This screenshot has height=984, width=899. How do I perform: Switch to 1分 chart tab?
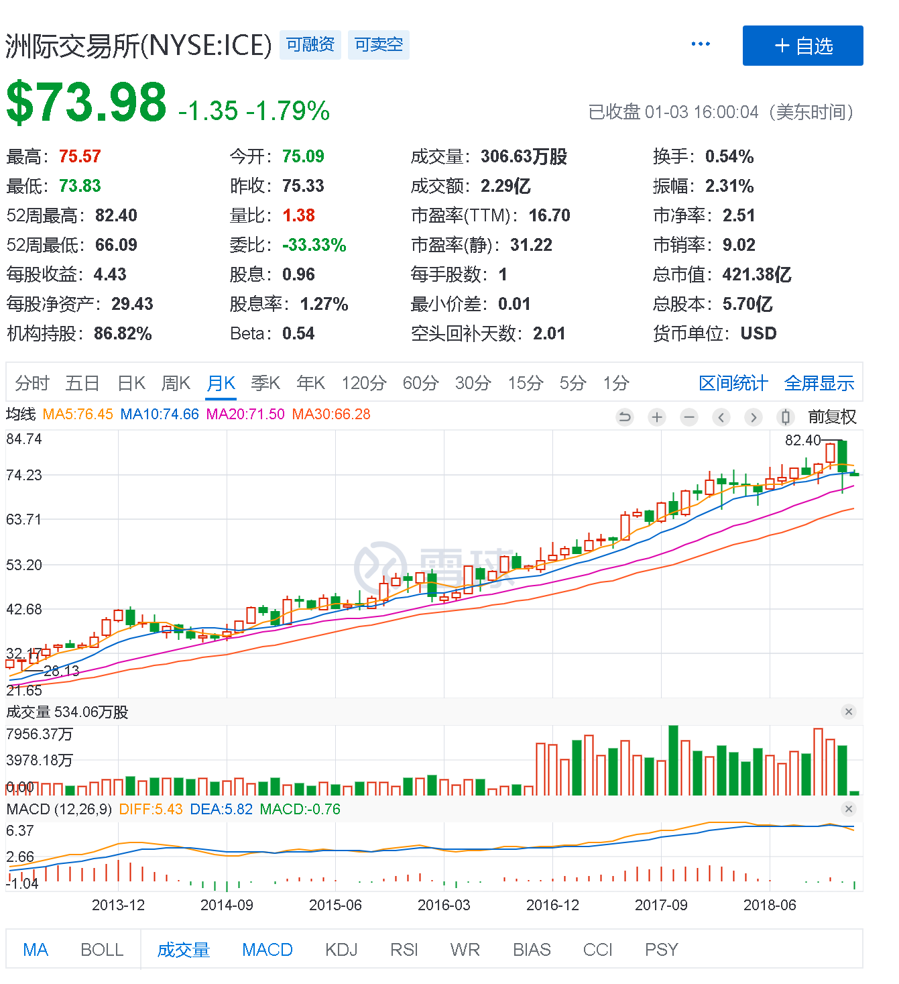click(616, 383)
